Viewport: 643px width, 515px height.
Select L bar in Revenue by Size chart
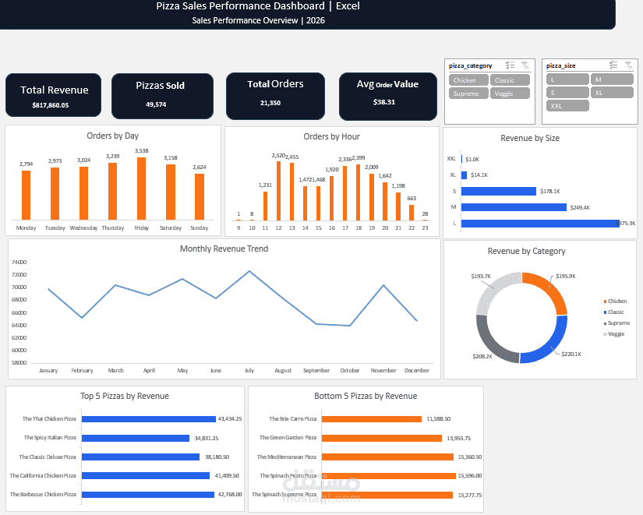pos(540,224)
